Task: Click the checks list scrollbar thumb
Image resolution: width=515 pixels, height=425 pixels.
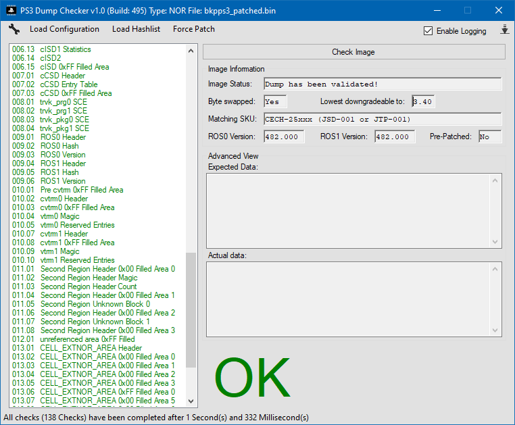Action: point(191,309)
